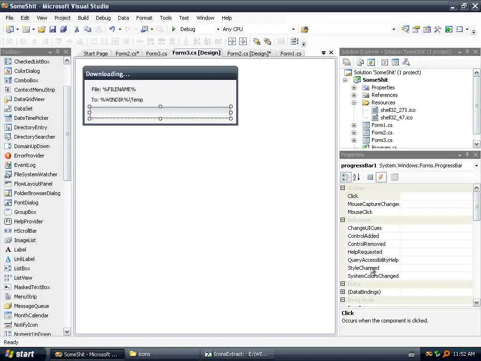Image resolution: width=481 pixels, height=361 pixels.
Task: Click Properties grid scroll down arrow
Action: click(x=476, y=302)
